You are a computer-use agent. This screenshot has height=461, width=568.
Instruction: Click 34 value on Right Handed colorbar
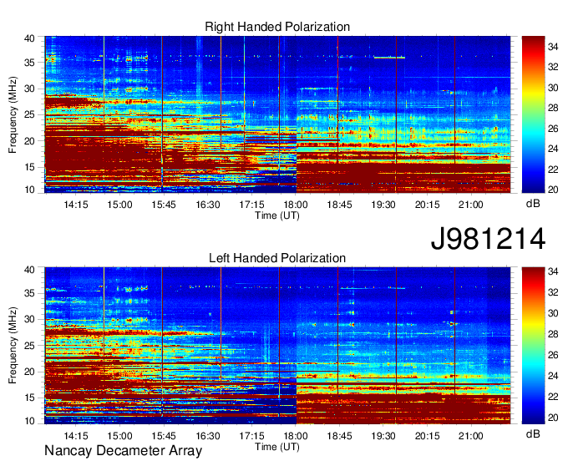(553, 47)
